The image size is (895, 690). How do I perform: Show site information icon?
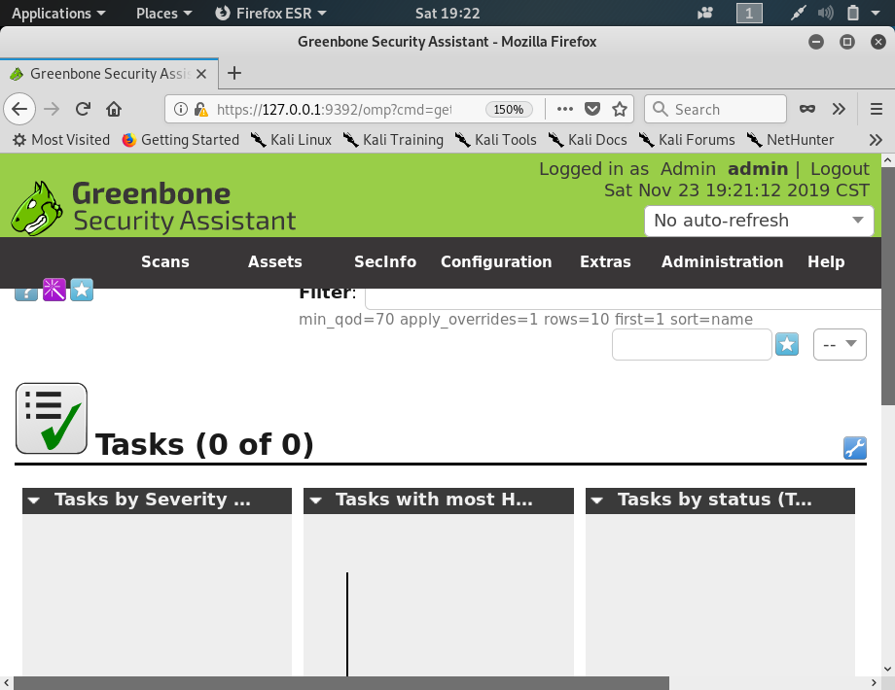pyautogui.click(x=180, y=109)
